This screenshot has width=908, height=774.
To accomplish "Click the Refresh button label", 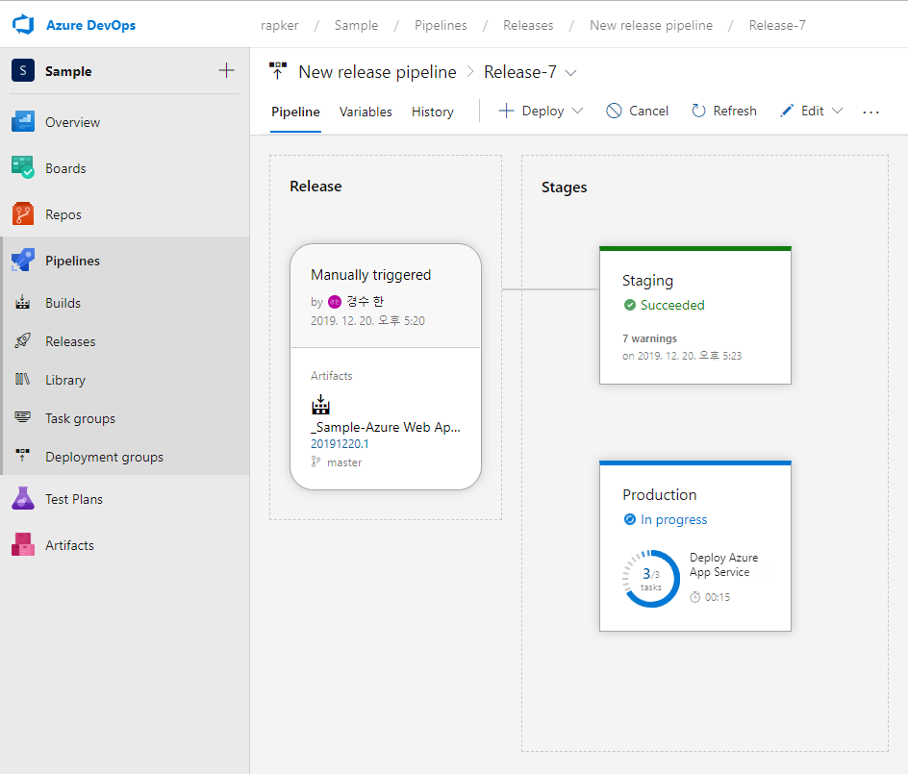I will pyautogui.click(x=735, y=111).
